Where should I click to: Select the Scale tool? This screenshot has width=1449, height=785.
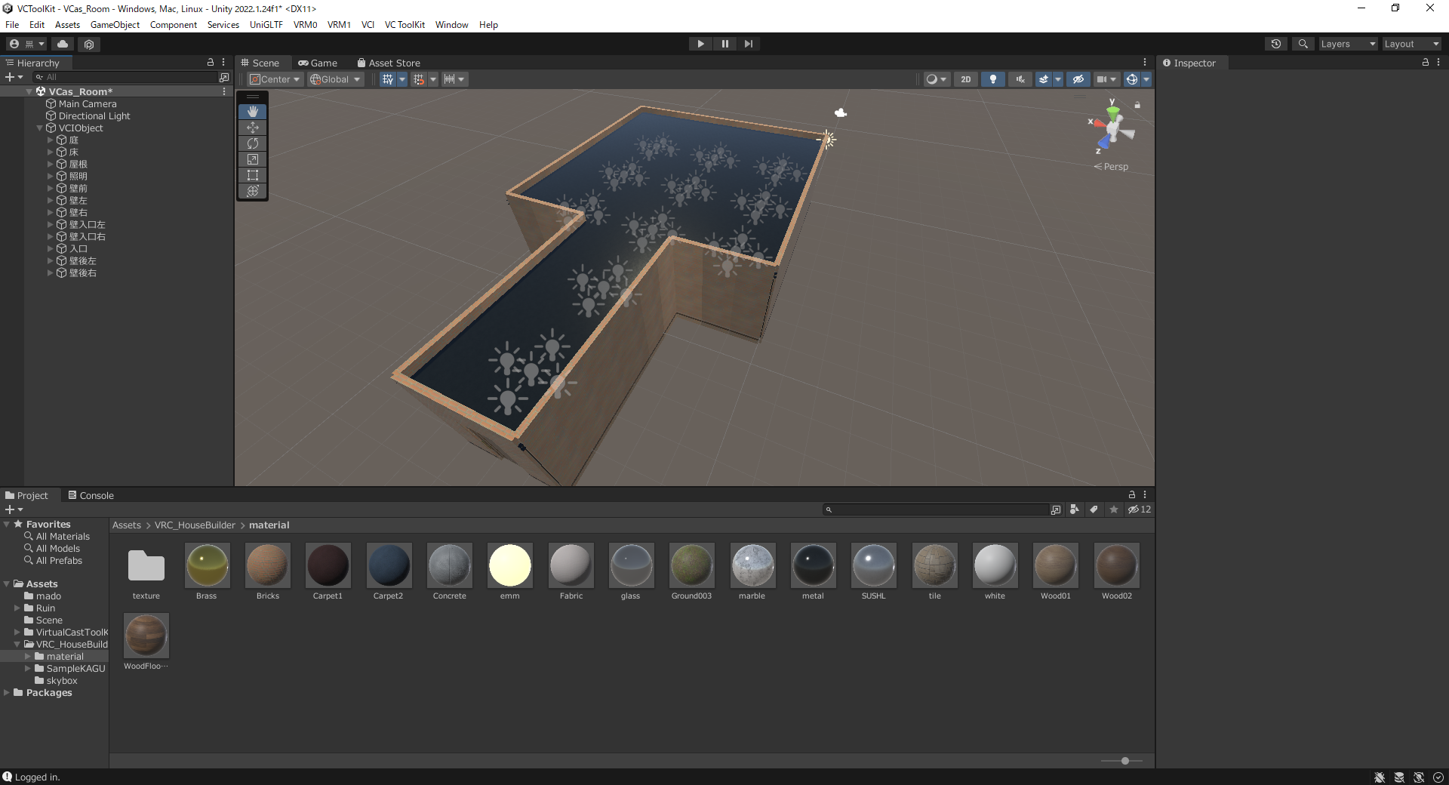[253, 159]
